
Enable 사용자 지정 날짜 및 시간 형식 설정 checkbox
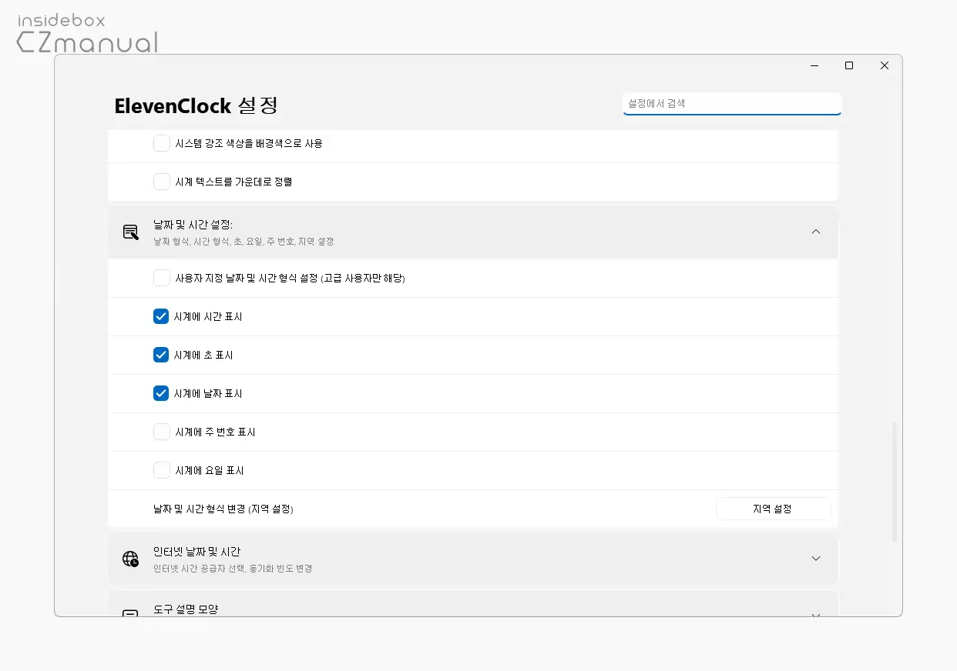[161, 278]
